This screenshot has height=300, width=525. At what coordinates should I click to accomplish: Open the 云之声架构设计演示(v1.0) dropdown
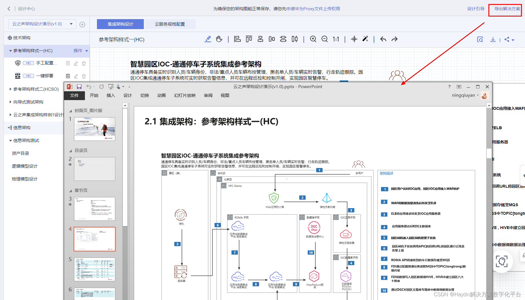42,24
